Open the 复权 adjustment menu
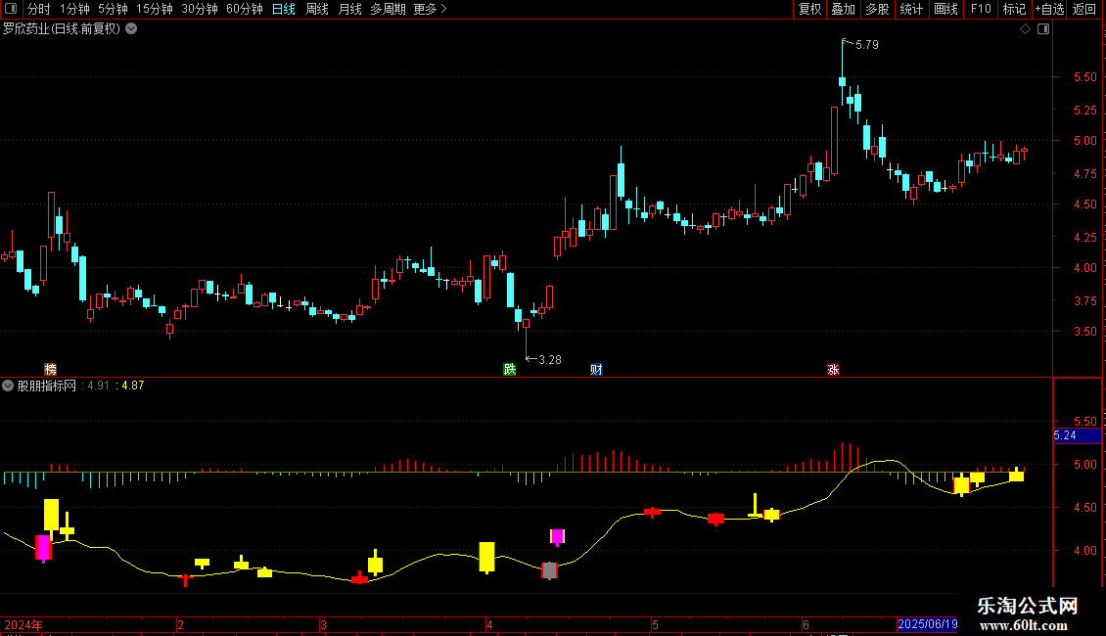 click(809, 9)
